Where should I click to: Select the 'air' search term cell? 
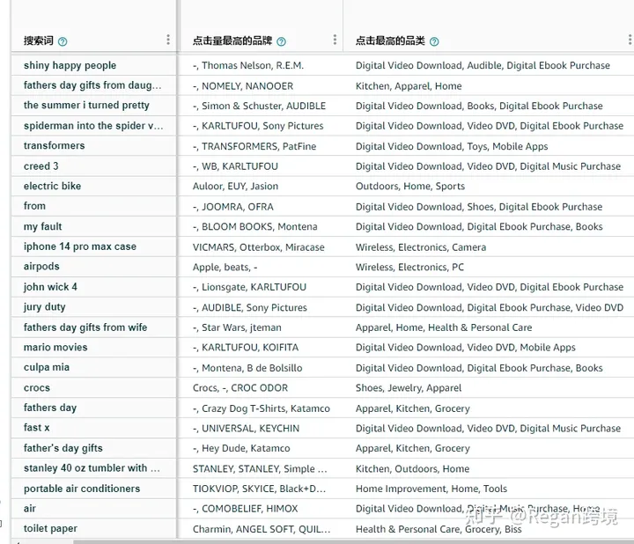30,509
